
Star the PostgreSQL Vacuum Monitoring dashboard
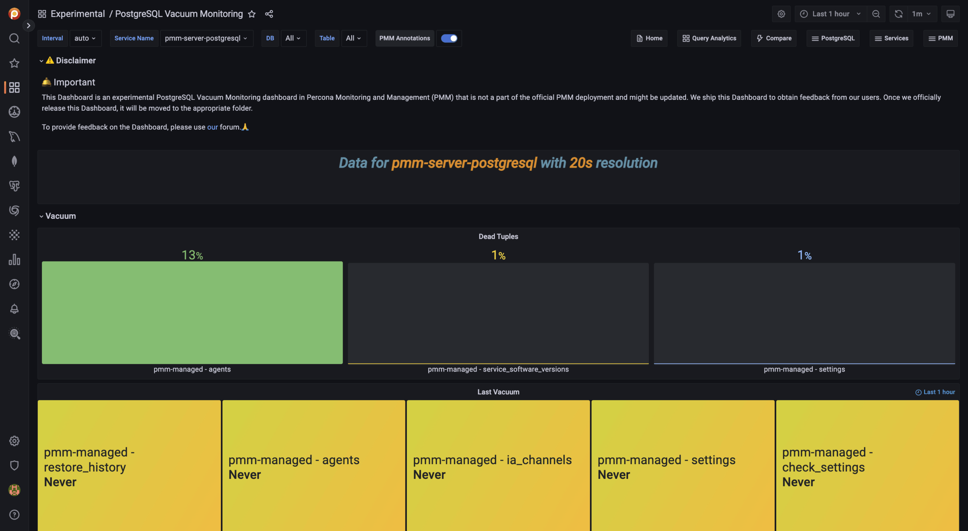251,14
